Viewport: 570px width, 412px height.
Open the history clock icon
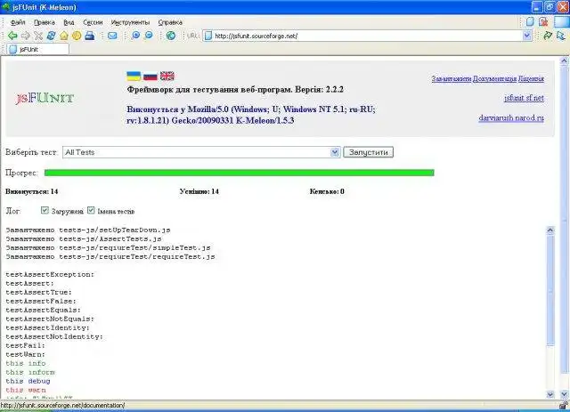pyautogui.click(x=77, y=36)
